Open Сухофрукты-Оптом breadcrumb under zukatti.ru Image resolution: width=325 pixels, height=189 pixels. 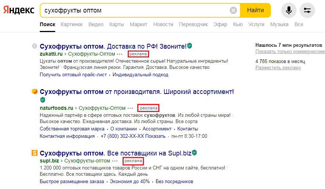[x=91, y=54]
